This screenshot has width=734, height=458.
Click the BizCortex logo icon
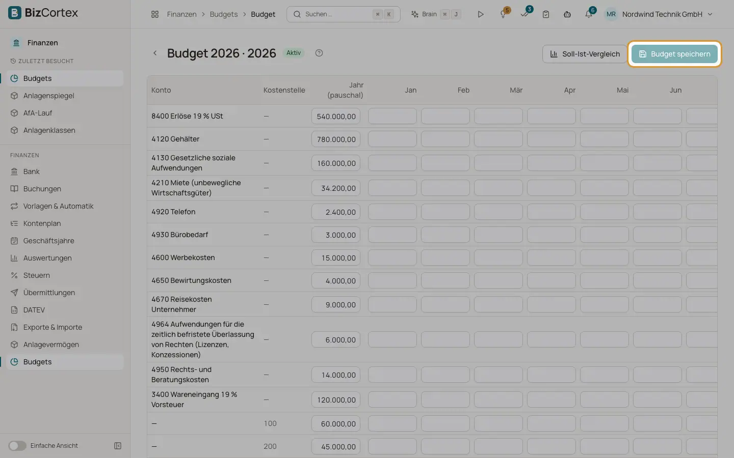[15, 13]
